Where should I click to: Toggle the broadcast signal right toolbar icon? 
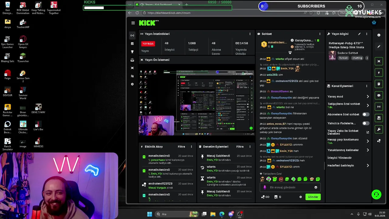tap(379, 107)
